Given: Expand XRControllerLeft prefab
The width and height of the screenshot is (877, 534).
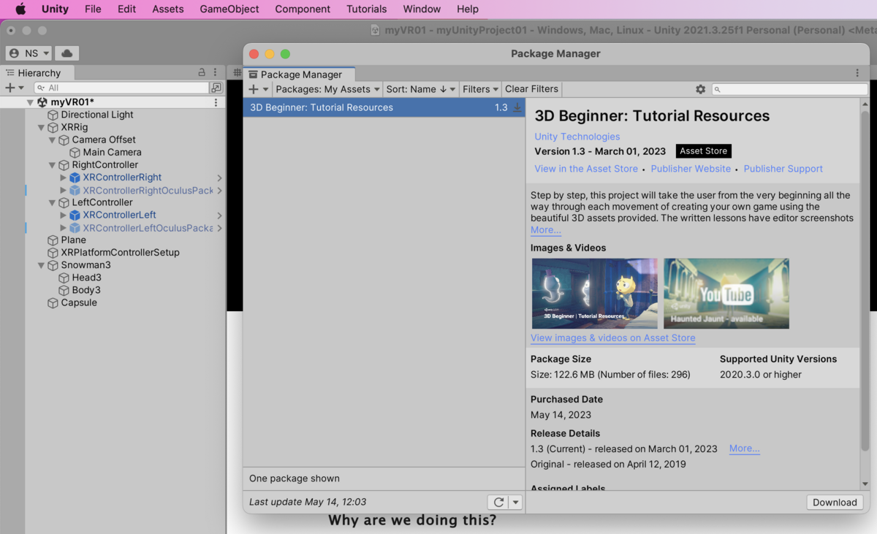Looking at the screenshot, I should pos(63,215).
